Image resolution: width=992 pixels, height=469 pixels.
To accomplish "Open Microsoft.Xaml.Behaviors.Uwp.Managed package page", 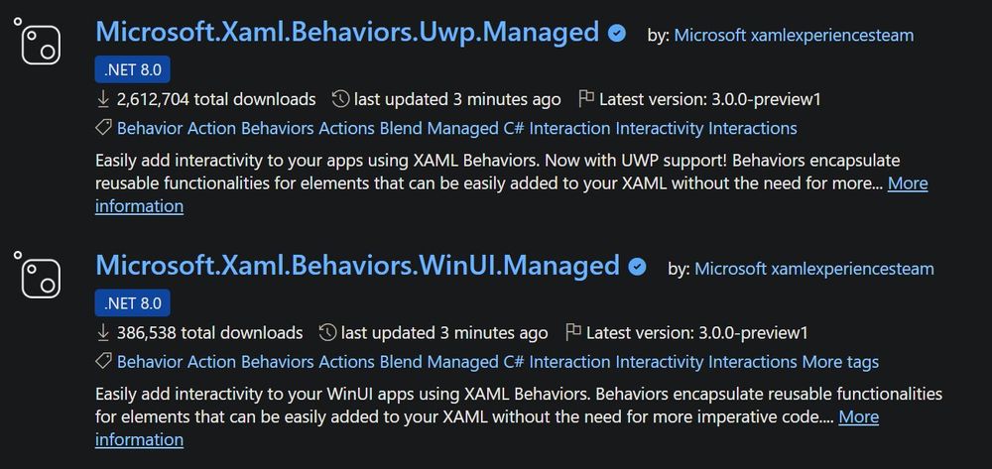I will (346, 32).
